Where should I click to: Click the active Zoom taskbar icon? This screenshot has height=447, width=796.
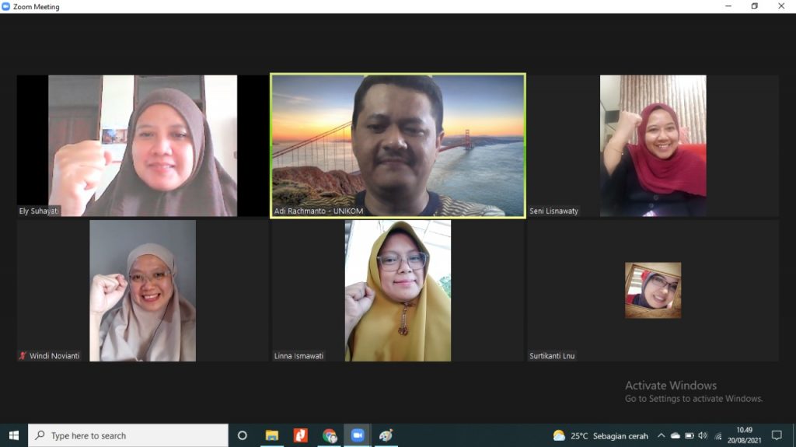pos(358,435)
